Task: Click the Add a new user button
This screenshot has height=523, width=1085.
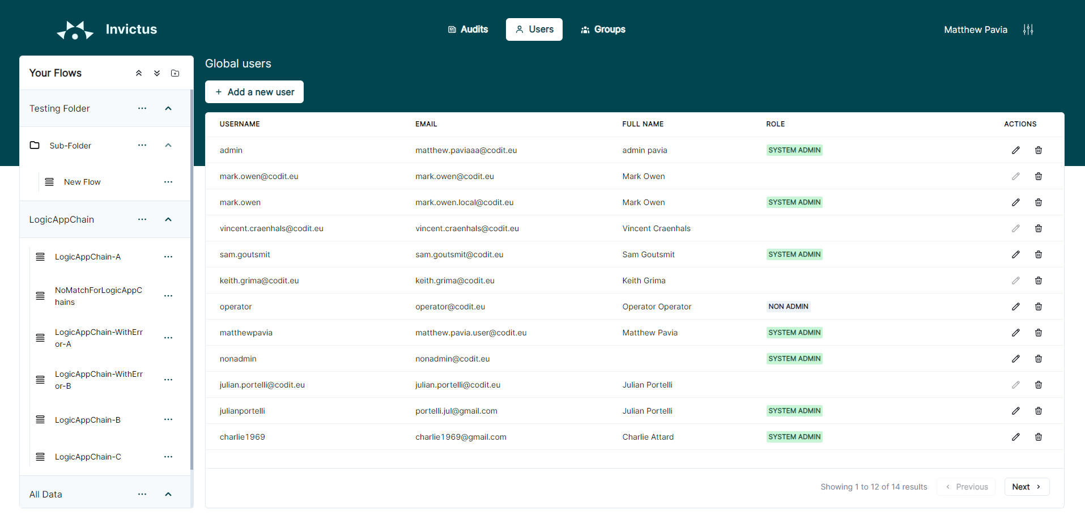Action: click(x=254, y=92)
